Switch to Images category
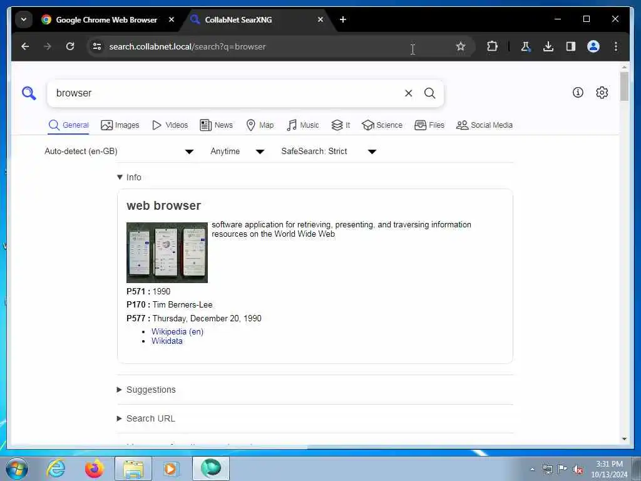The image size is (641, 481). coord(120,125)
